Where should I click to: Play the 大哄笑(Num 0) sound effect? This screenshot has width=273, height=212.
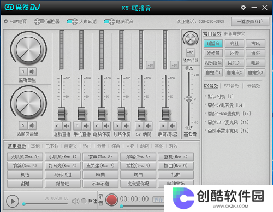coord(25,157)
